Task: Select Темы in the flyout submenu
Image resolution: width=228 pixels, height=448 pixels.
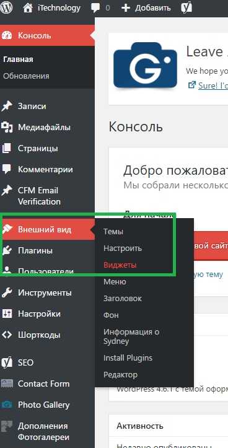Action: coord(113,231)
